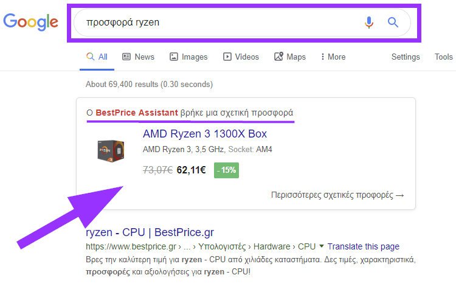Viewport: 456px width, 289px height.
Task: Click the three-dot More icon
Action: click(322, 57)
